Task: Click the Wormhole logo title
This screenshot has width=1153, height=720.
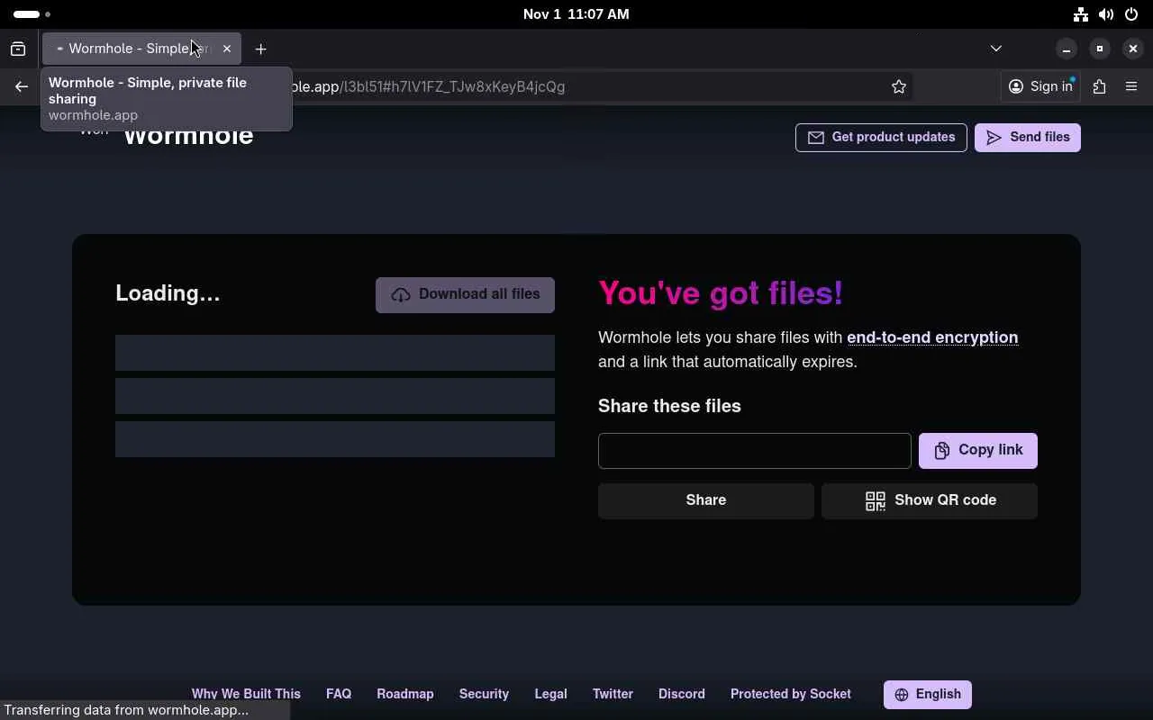Action: pyautogui.click(x=188, y=135)
